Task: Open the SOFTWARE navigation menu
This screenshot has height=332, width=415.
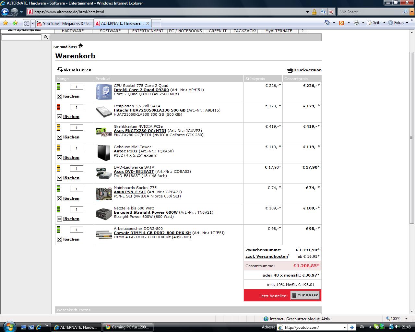Action: coord(110,31)
